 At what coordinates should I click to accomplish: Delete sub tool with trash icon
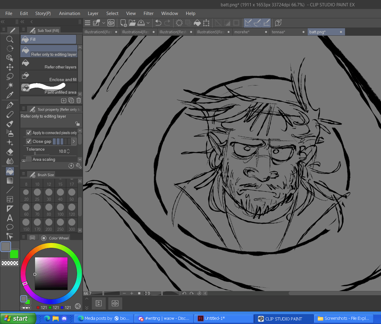(79, 100)
